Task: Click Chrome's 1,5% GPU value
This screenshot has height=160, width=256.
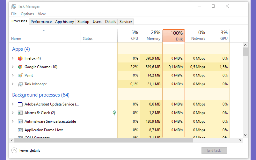Action: 223,67
